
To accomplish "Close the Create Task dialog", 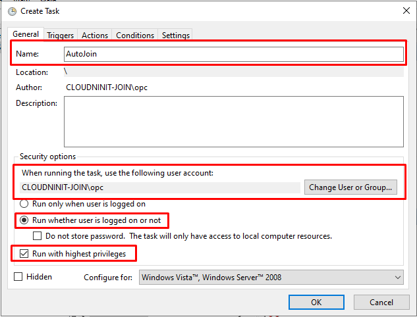I will coord(406,11).
